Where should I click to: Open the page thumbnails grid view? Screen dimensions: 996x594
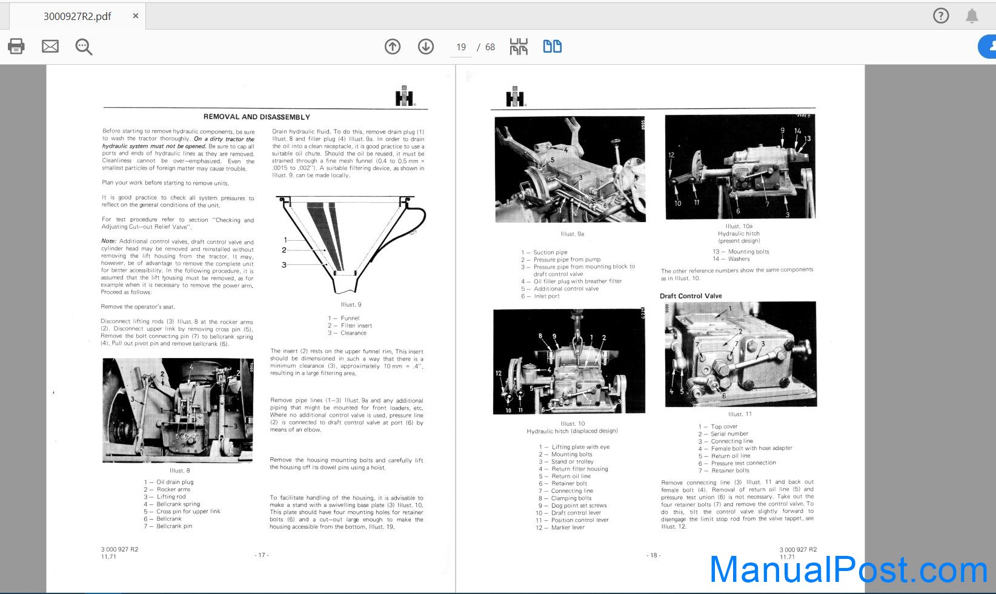pos(519,47)
